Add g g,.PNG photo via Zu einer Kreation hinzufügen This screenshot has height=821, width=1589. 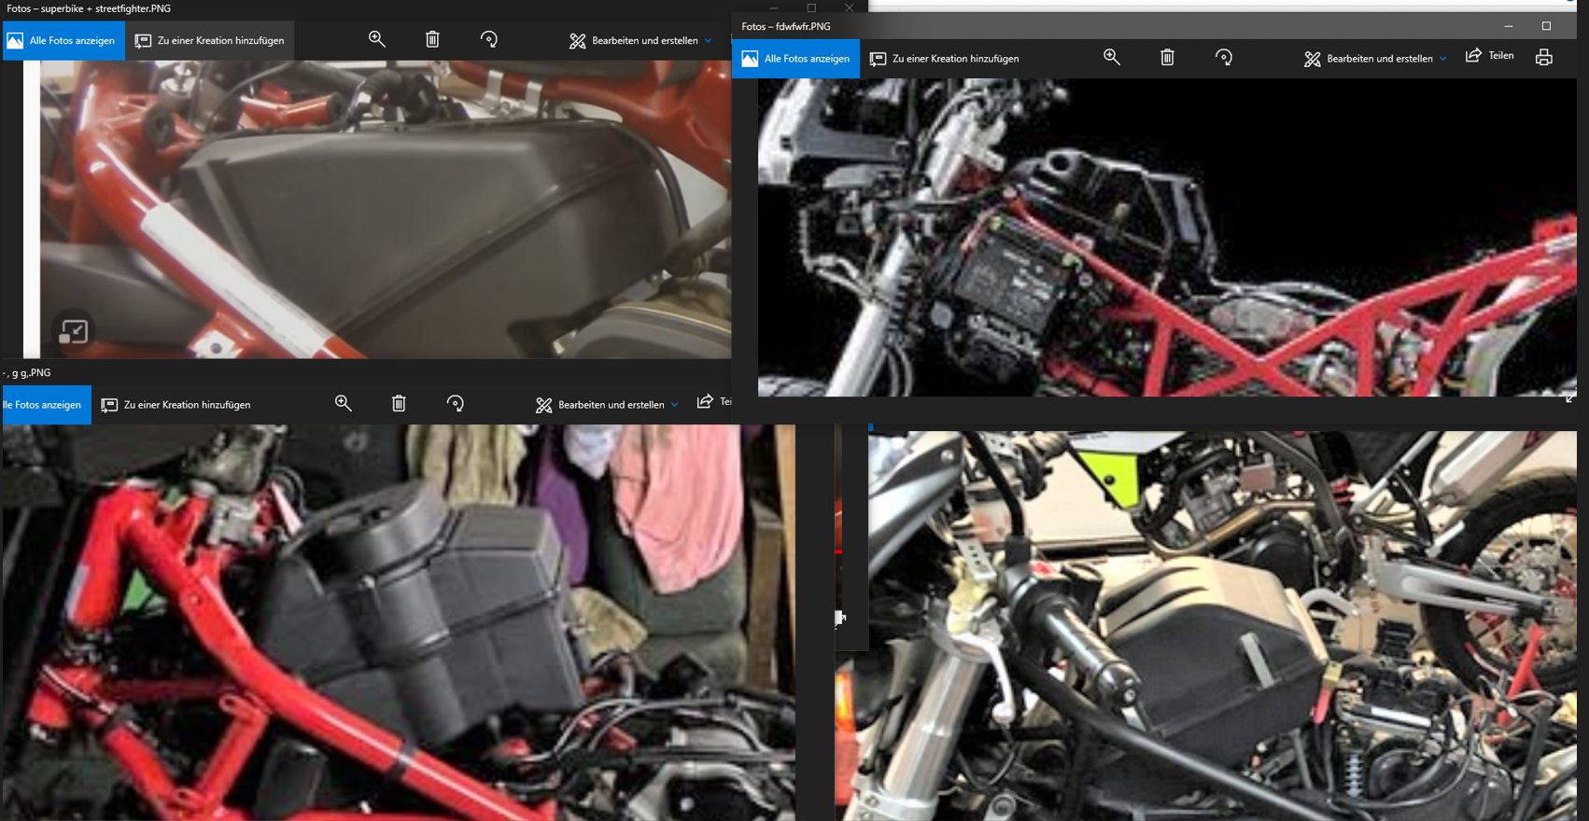pyautogui.click(x=176, y=405)
